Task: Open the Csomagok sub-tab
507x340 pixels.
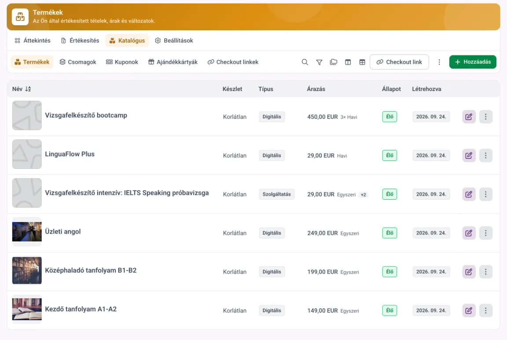Action: click(x=78, y=62)
